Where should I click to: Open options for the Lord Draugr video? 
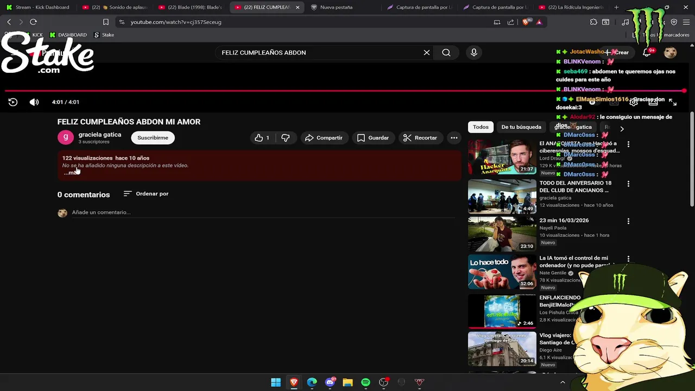pyautogui.click(x=628, y=144)
